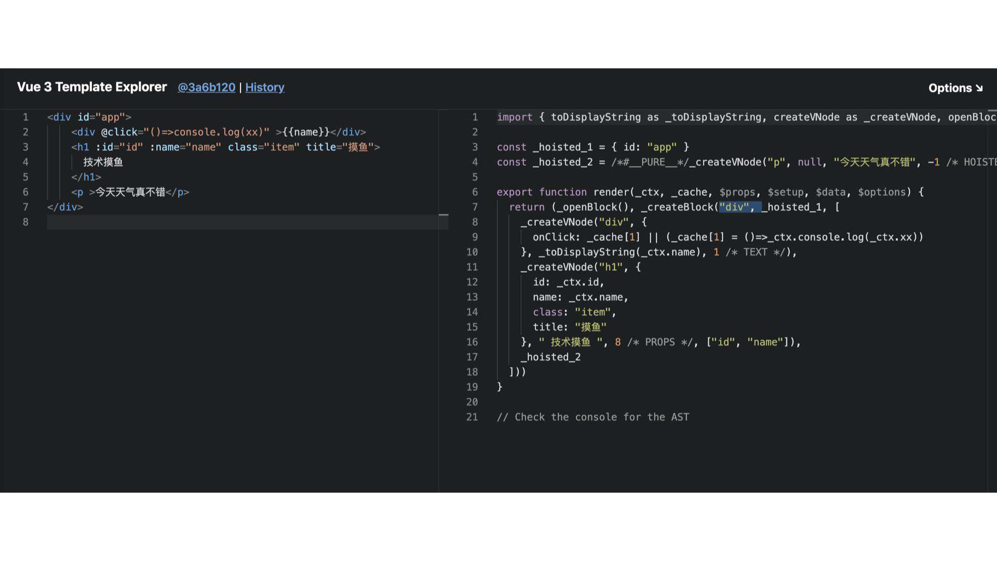Click the const _hoisted_2 declaration line
This screenshot has height=561, width=997.
tap(746, 162)
